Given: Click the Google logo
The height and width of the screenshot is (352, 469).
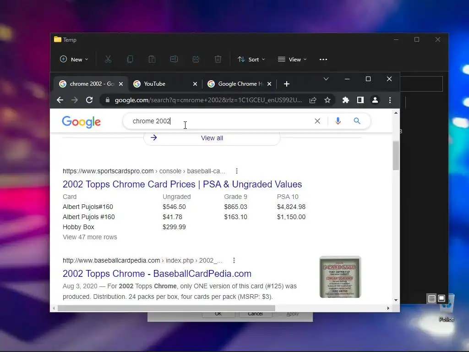Looking at the screenshot, I should pyautogui.click(x=82, y=122).
